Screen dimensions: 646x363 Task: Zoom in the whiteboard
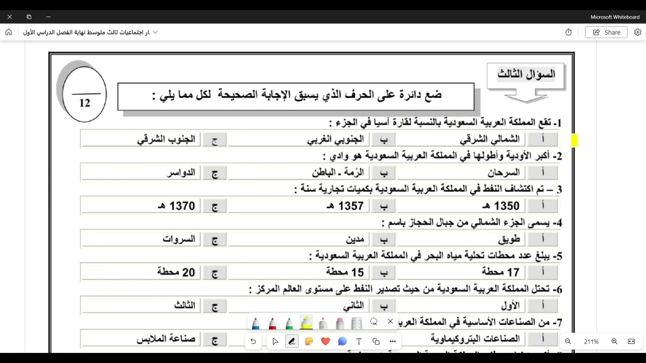[614, 341]
